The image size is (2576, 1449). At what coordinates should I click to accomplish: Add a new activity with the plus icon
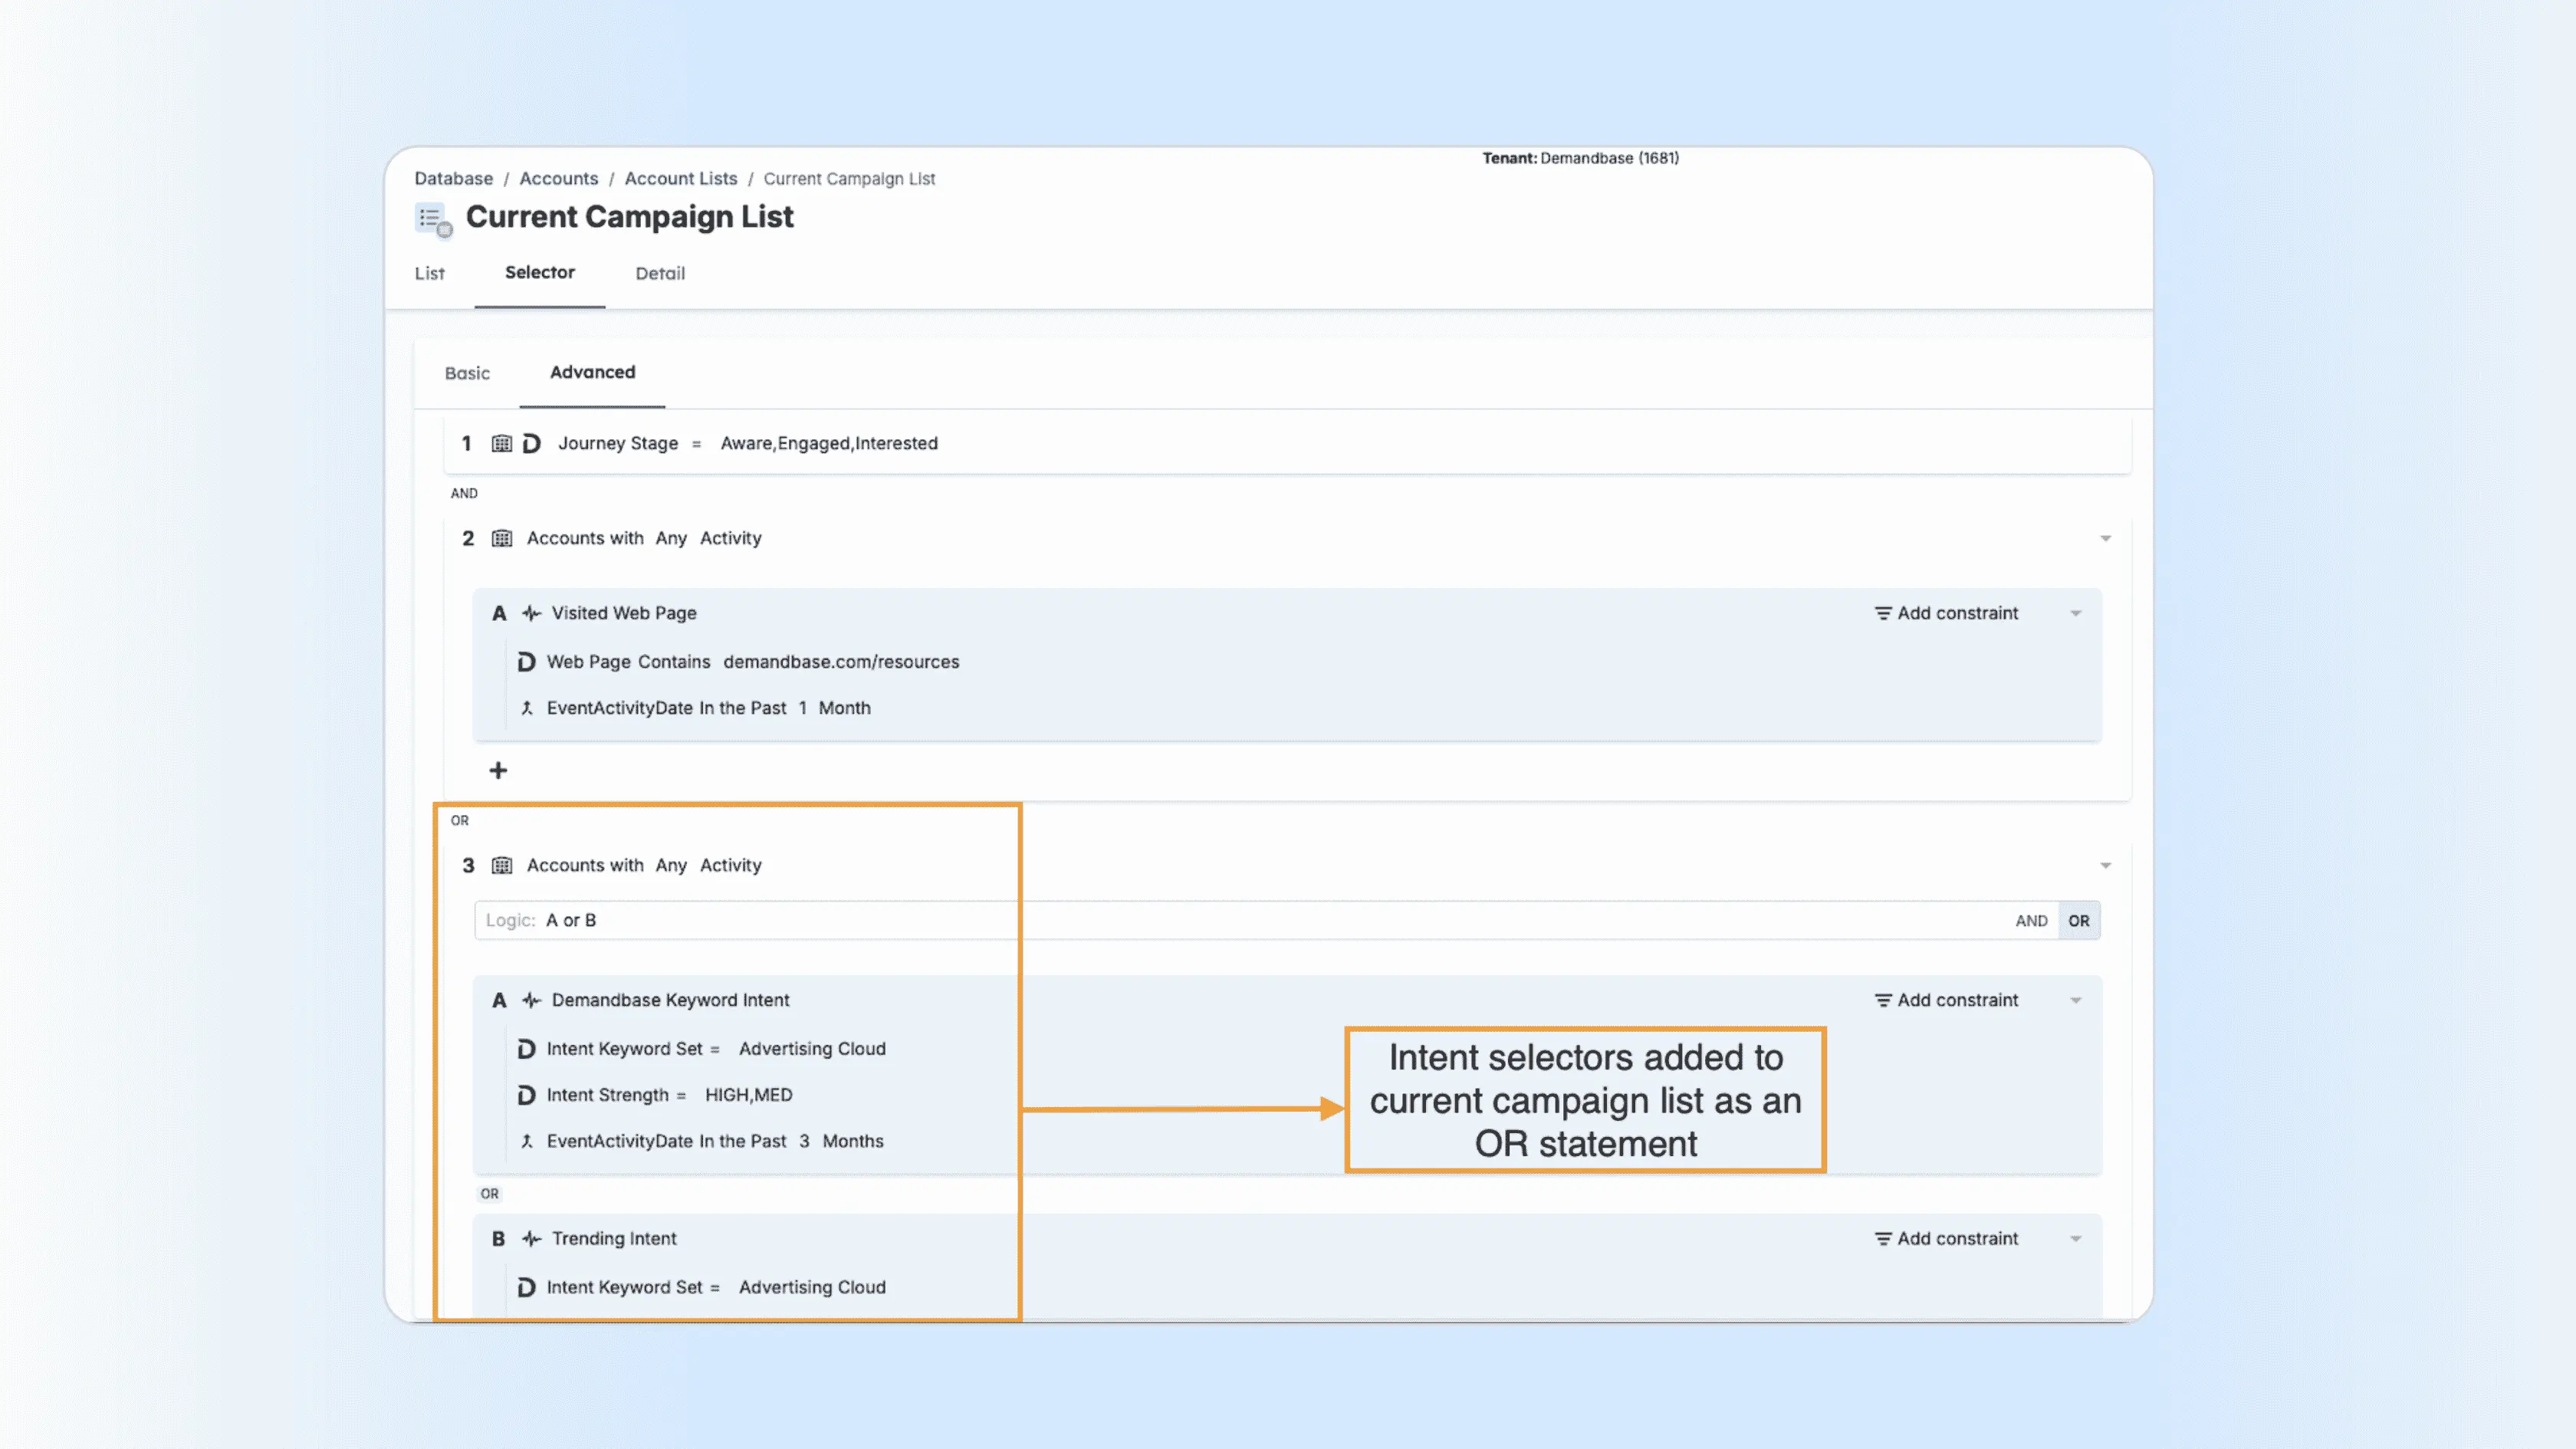tap(498, 770)
